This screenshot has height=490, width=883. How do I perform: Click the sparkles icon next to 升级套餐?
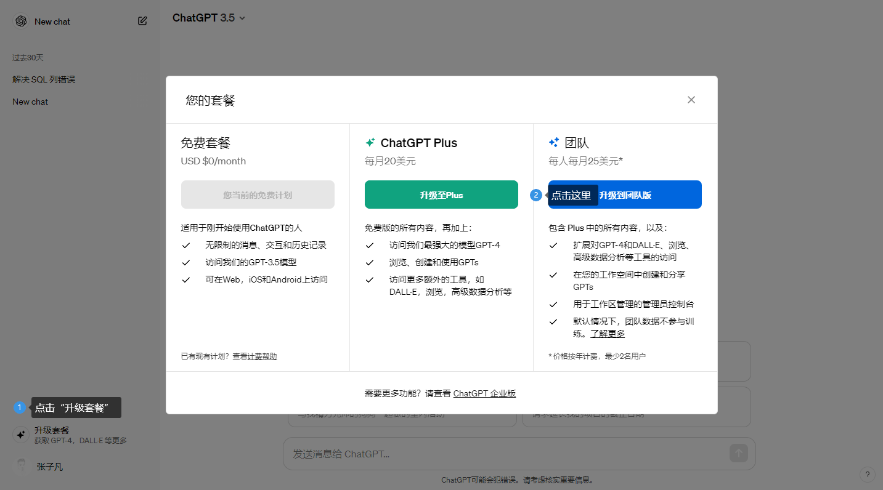20,435
